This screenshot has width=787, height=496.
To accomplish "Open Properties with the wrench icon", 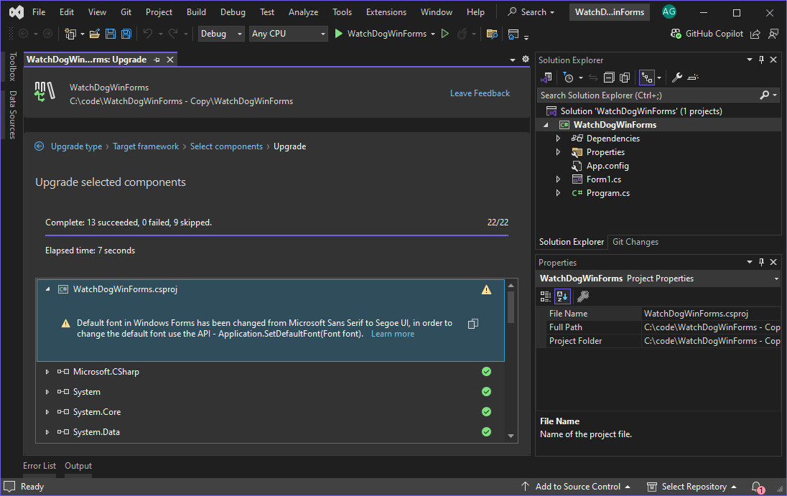I will [676, 77].
